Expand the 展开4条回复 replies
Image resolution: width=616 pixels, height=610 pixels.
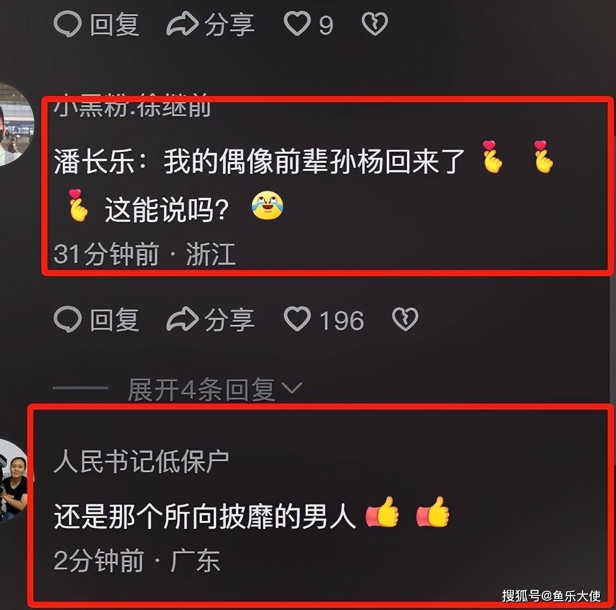(x=201, y=389)
